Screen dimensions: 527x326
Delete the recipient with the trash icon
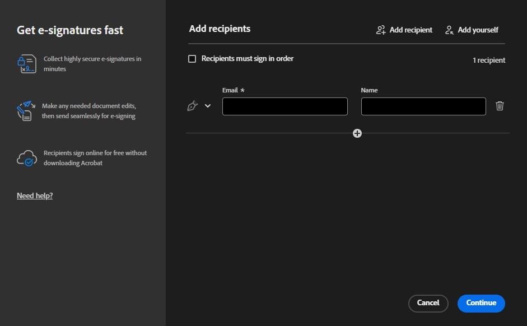coord(500,106)
